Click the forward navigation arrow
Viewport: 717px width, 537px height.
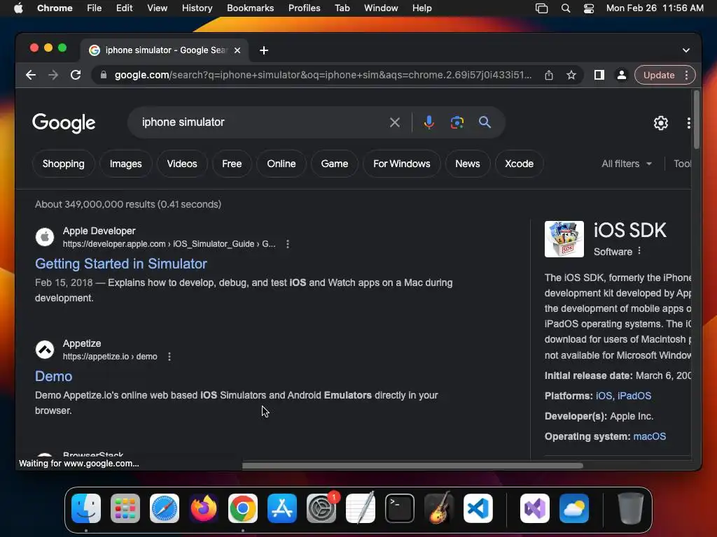tap(53, 75)
